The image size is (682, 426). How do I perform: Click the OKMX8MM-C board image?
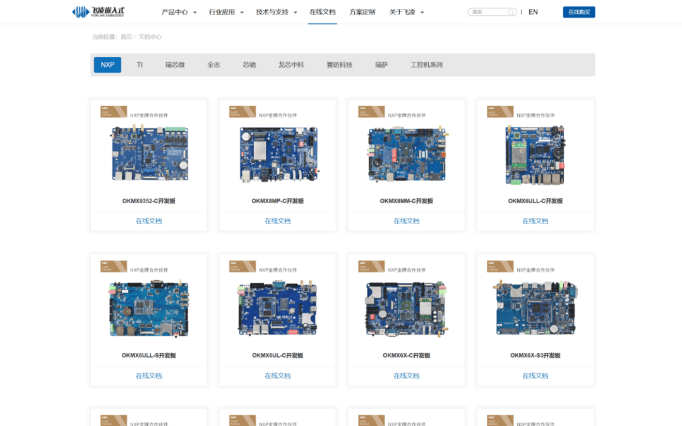(407, 154)
